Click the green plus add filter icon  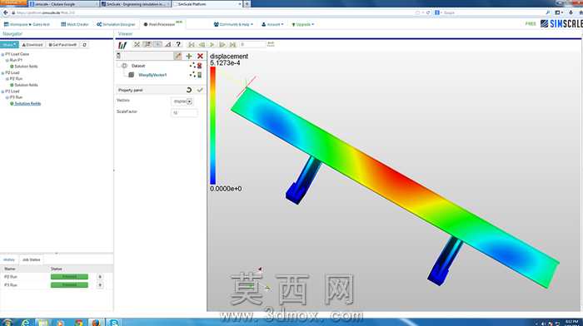point(189,56)
